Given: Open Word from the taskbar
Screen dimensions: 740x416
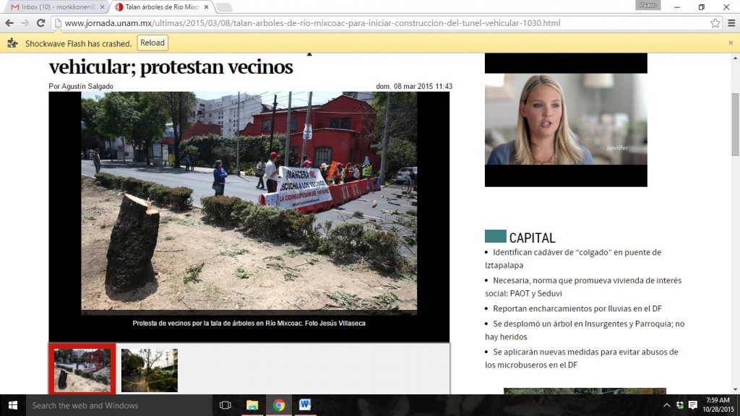Looking at the screenshot, I should click(x=304, y=405).
